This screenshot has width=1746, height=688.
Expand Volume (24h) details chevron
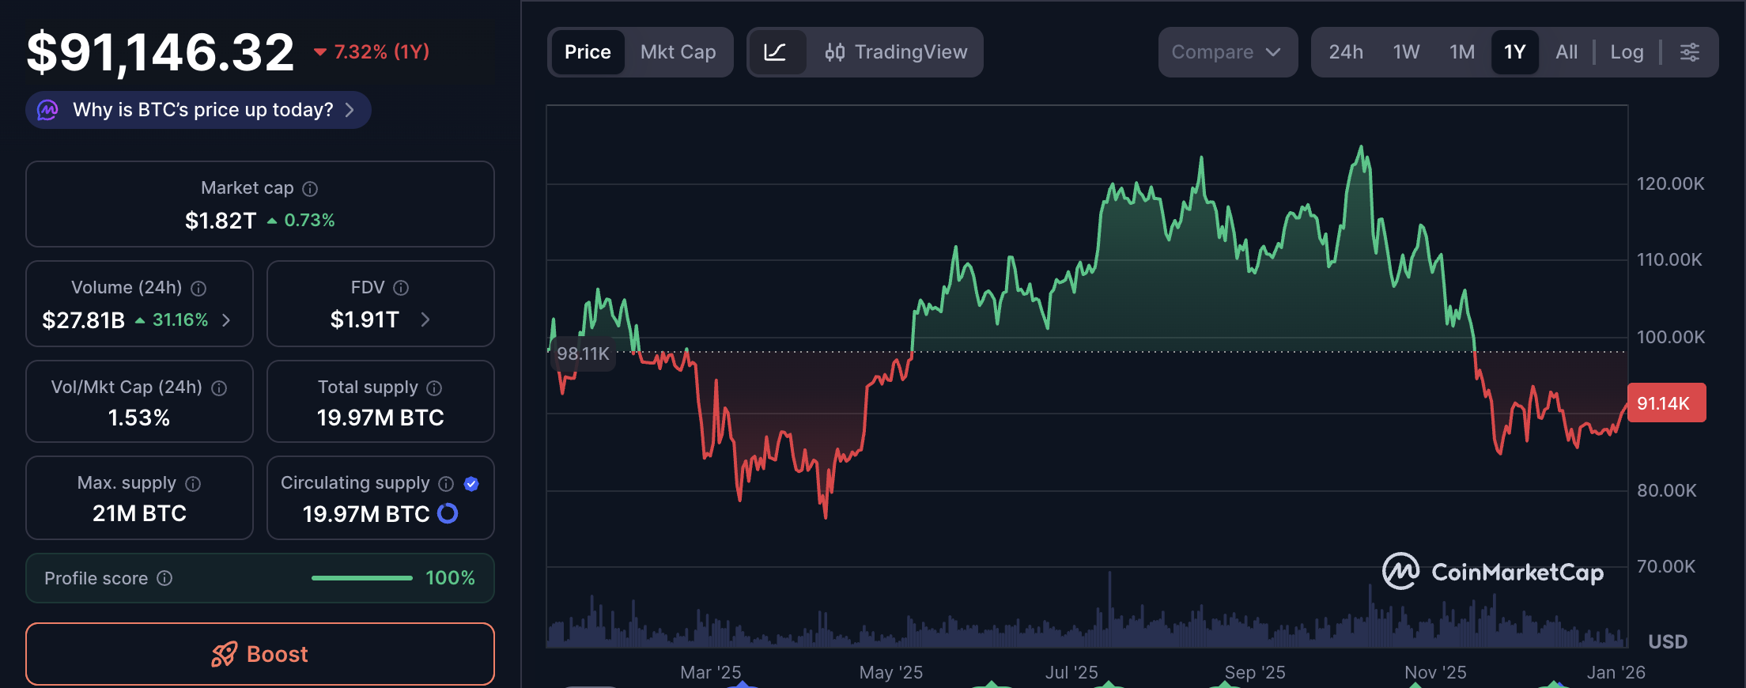(226, 319)
